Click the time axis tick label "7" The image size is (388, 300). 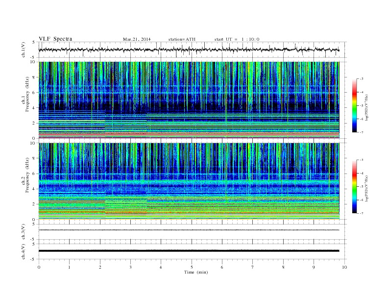[253, 267]
